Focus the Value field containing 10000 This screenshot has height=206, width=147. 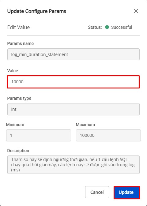pos(73,82)
